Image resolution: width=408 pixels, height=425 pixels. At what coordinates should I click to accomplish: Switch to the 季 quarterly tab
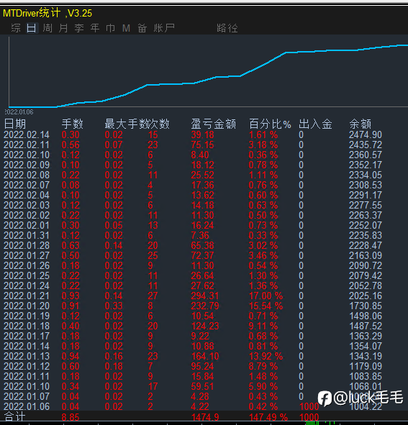79,28
